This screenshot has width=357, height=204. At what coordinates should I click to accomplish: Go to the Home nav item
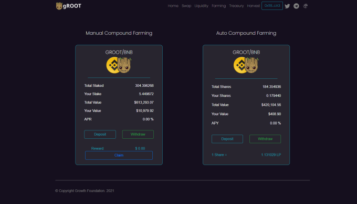(173, 6)
